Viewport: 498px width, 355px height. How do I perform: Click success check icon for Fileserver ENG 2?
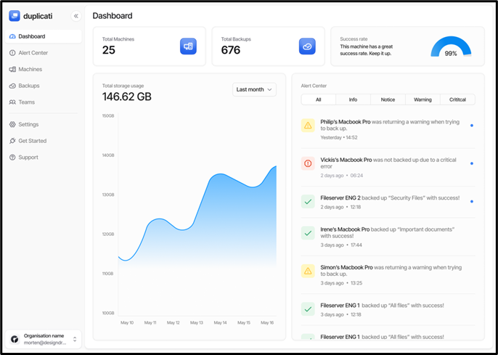tap(308, 201)
